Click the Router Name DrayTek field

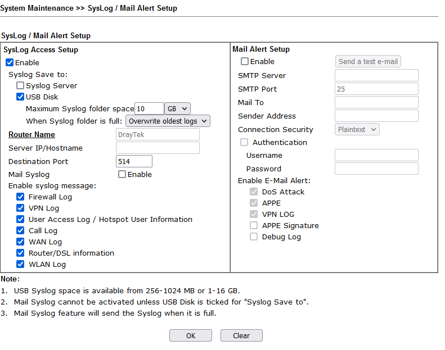(158, 134)
